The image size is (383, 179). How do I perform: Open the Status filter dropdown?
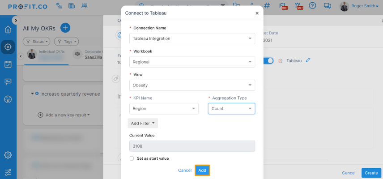point(36,42)
